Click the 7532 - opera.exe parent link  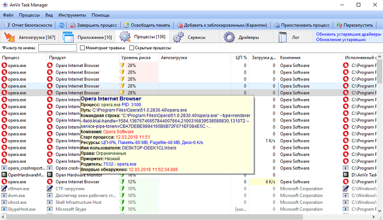pyautogui.click(x=120, y=164)
